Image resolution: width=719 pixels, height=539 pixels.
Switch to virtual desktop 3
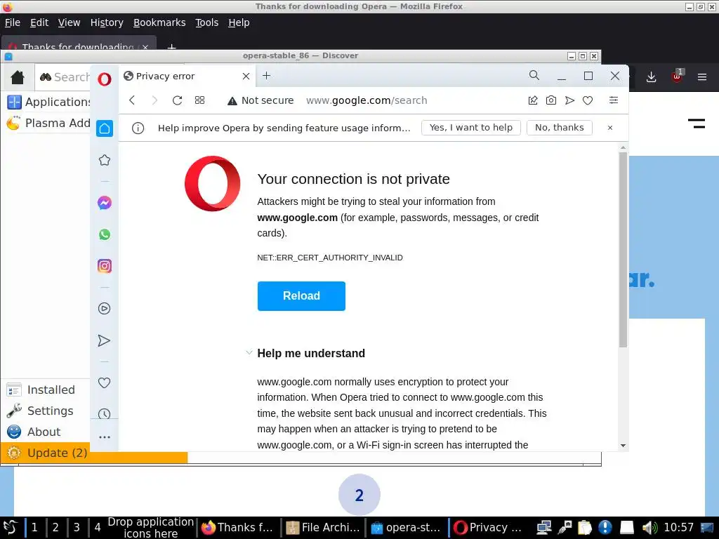77,528
